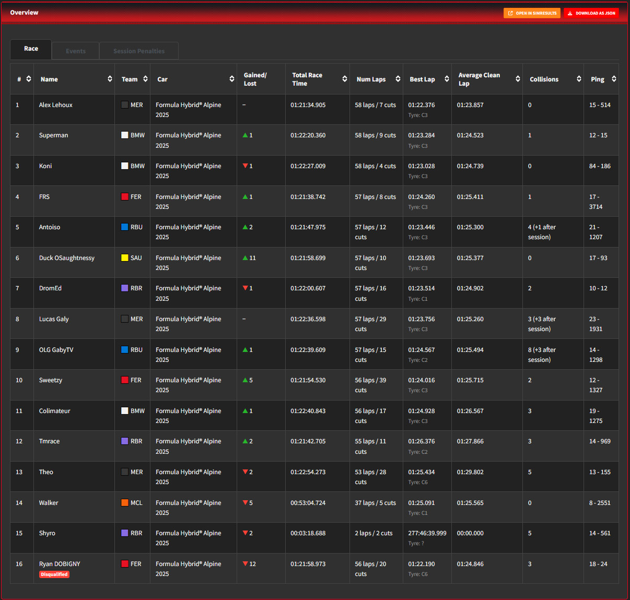Open the Session Penalties tab
The height and width of the screenshot is (600, 630).
click(139, 51)
